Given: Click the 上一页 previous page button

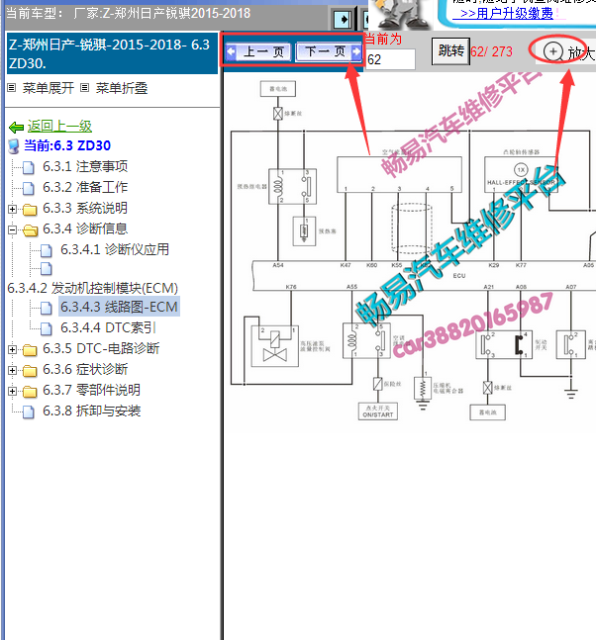Looking at the screenshot, I should (258, 51).
